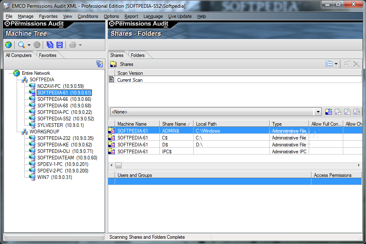Click the magnifier scan toolbar icon
This screenshot has height=244, width=366.
(22, 45)
